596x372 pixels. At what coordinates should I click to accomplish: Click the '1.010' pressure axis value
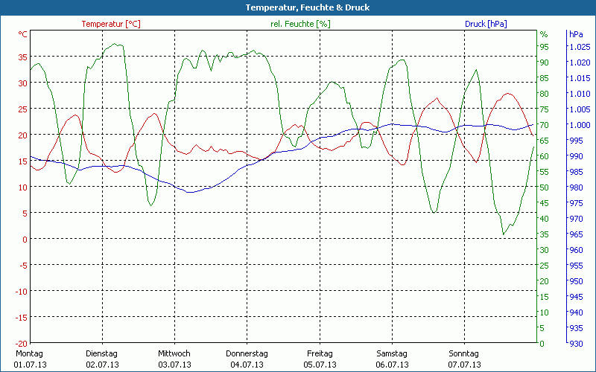tap(580, 94)
